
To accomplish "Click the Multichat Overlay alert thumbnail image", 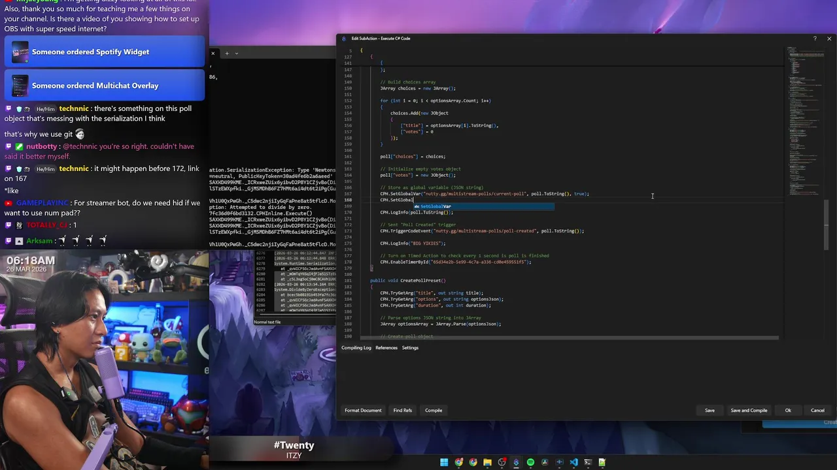I will click(20, 86).
